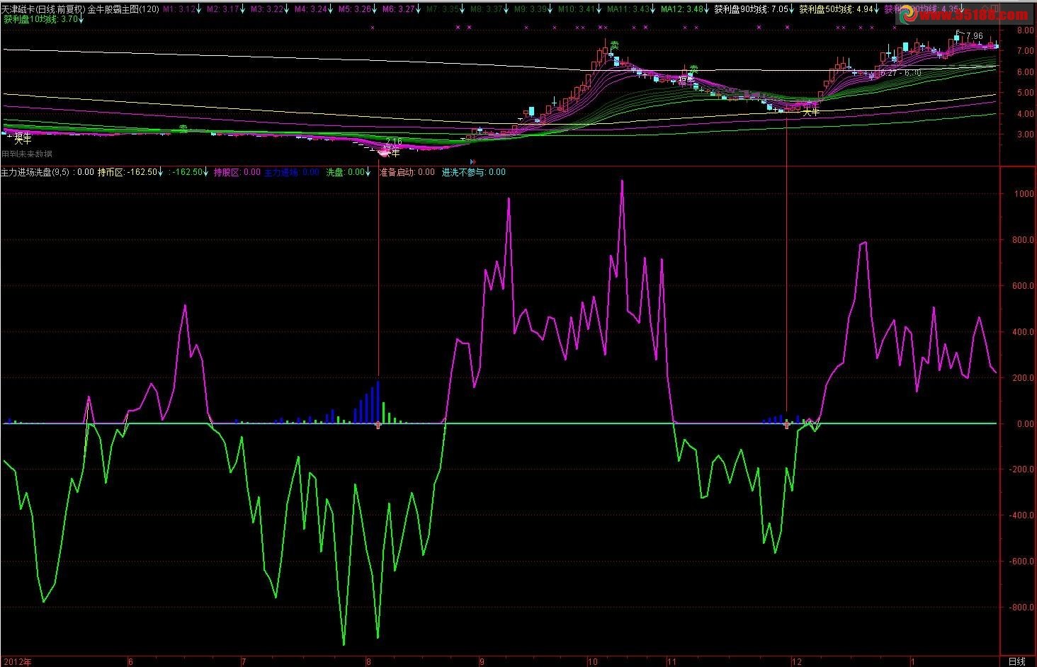
Task: Click the 持股区: 0.00 value
Action: [x=237, y=172]
